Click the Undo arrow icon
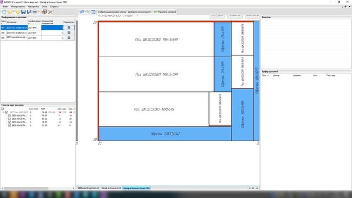This screenshot has height=198, width=352. click(x=82, y=12)
